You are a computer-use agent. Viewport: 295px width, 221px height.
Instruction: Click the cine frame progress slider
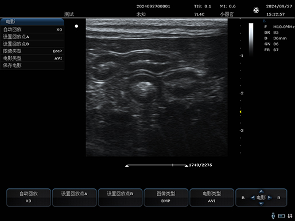pos(157,165)
